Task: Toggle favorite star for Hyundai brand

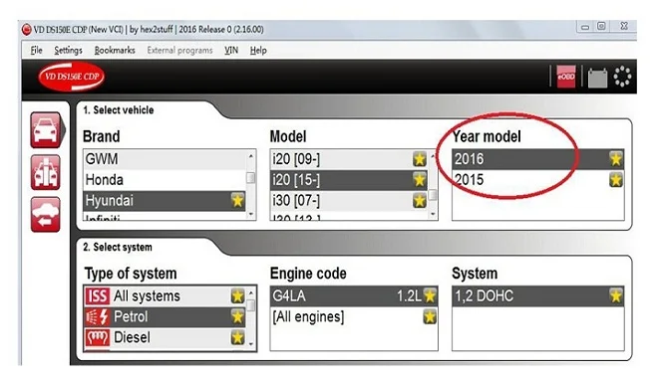Action: click(x=237, y=200)
